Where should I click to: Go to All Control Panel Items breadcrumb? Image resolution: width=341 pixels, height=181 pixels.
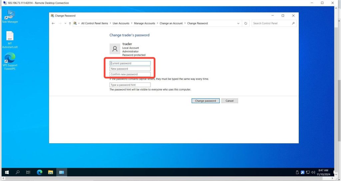[95, 24]
